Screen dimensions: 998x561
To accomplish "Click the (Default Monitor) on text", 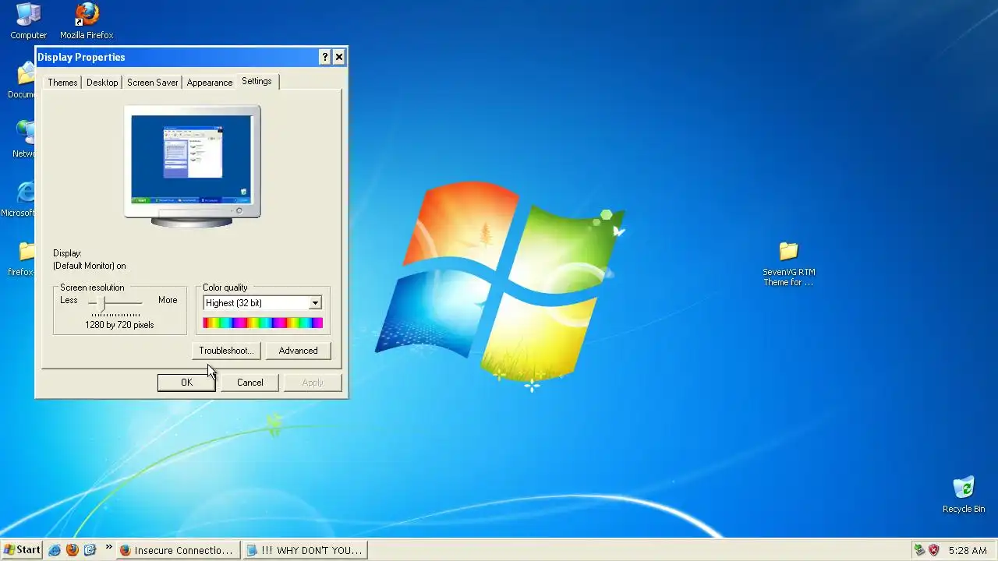I will (x=90, y=266).
